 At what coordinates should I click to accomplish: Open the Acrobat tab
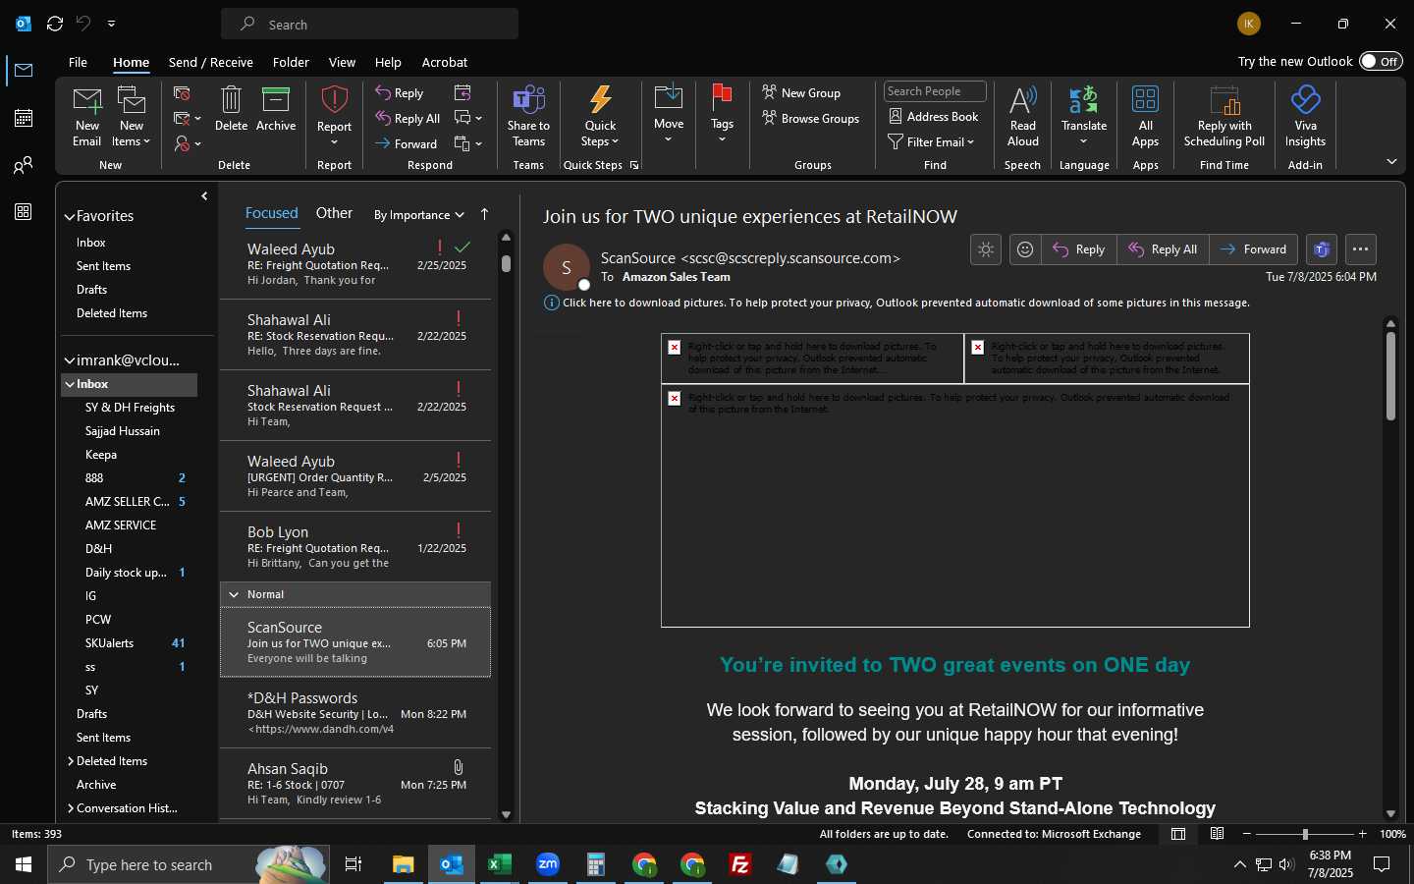click(445, 62)
